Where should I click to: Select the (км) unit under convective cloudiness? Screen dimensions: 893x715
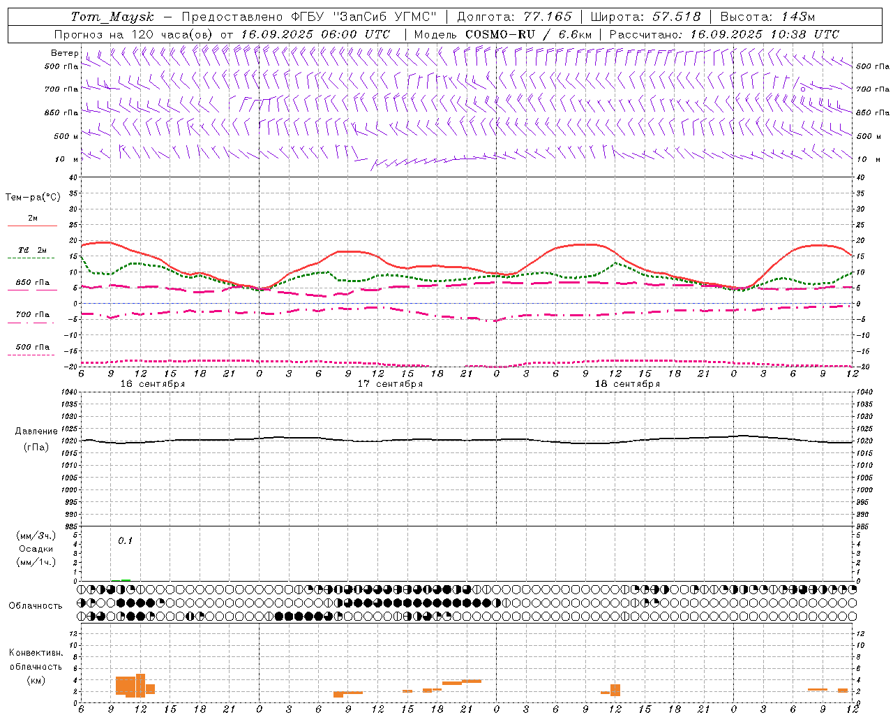[36, 680]
